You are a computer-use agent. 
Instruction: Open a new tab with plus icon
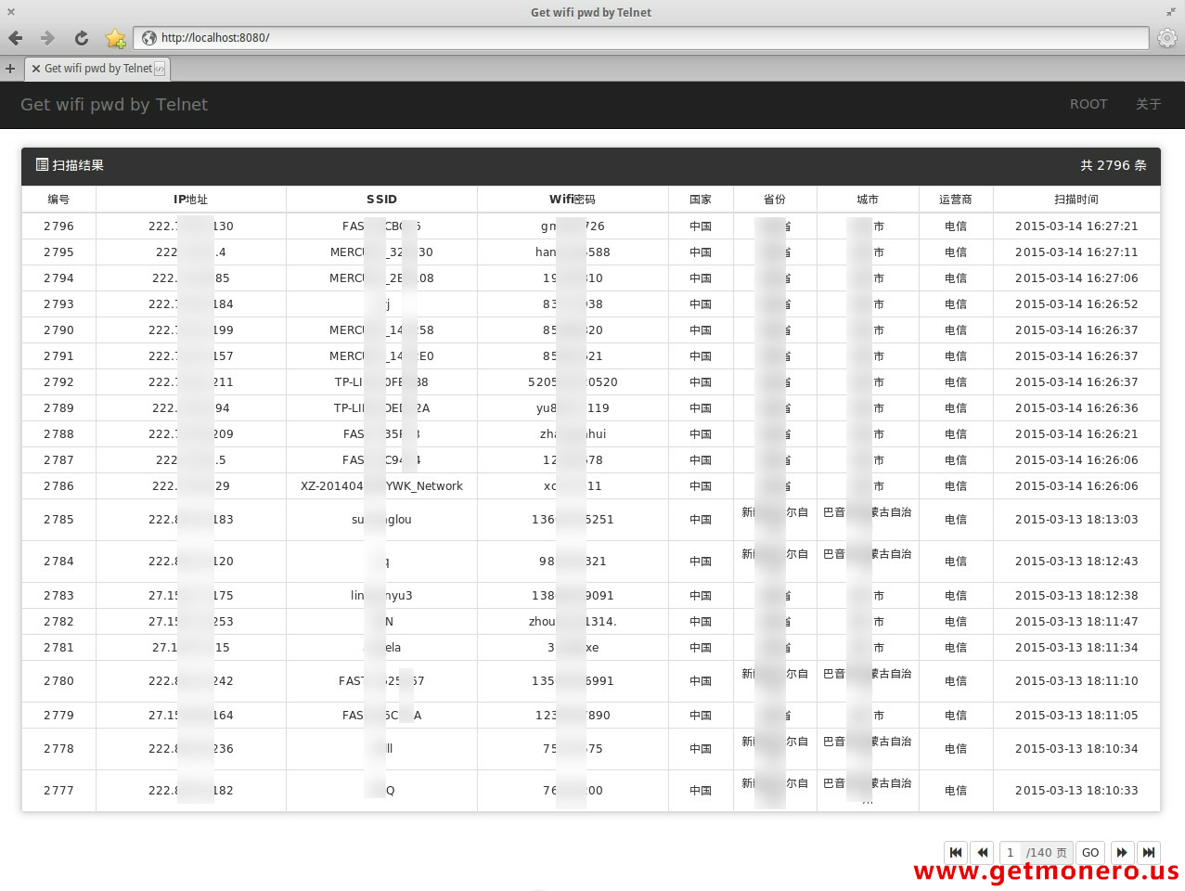(x=10, y=69)
